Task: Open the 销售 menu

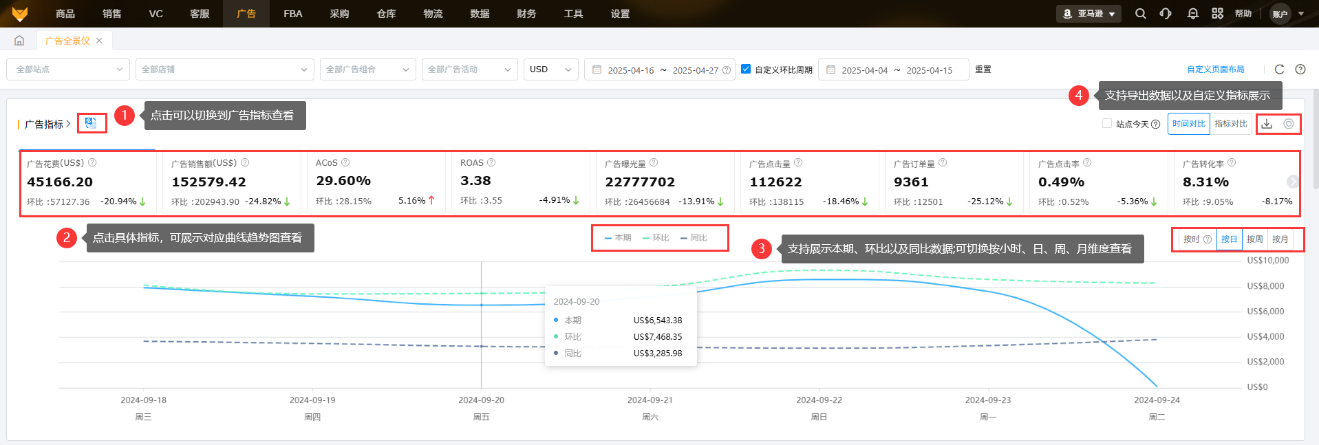Action: click(x=112, y=14)
